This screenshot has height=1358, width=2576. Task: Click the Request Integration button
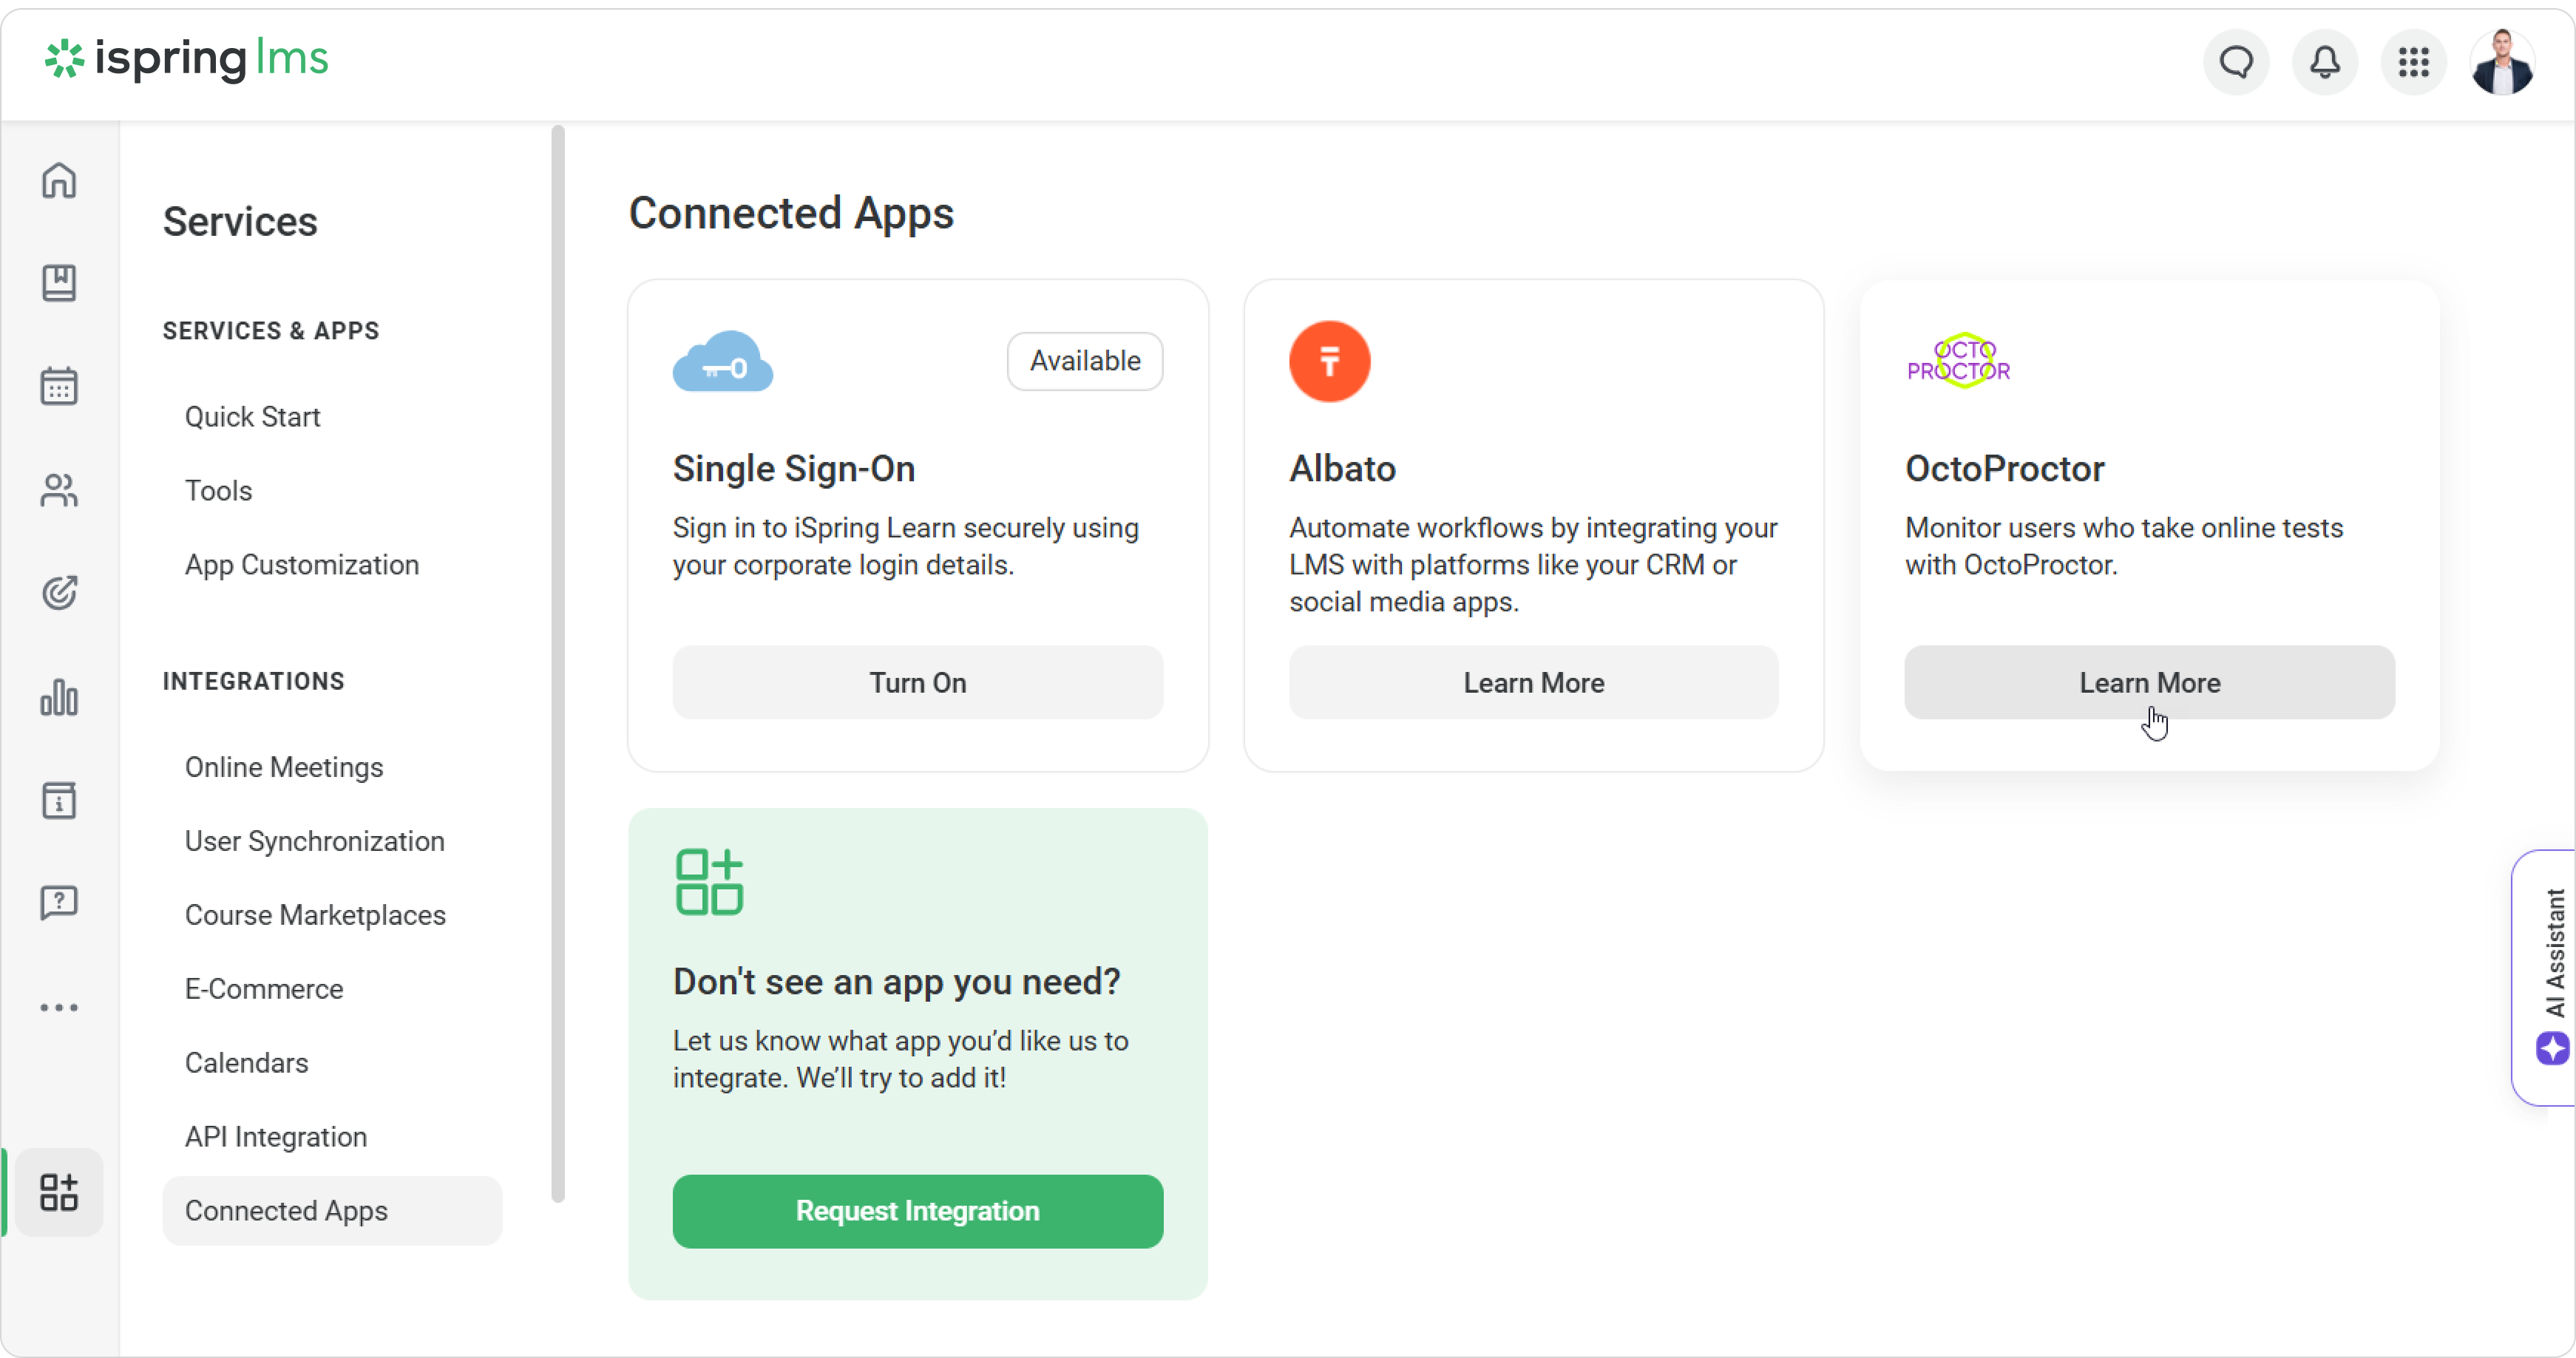(917, 1211)
